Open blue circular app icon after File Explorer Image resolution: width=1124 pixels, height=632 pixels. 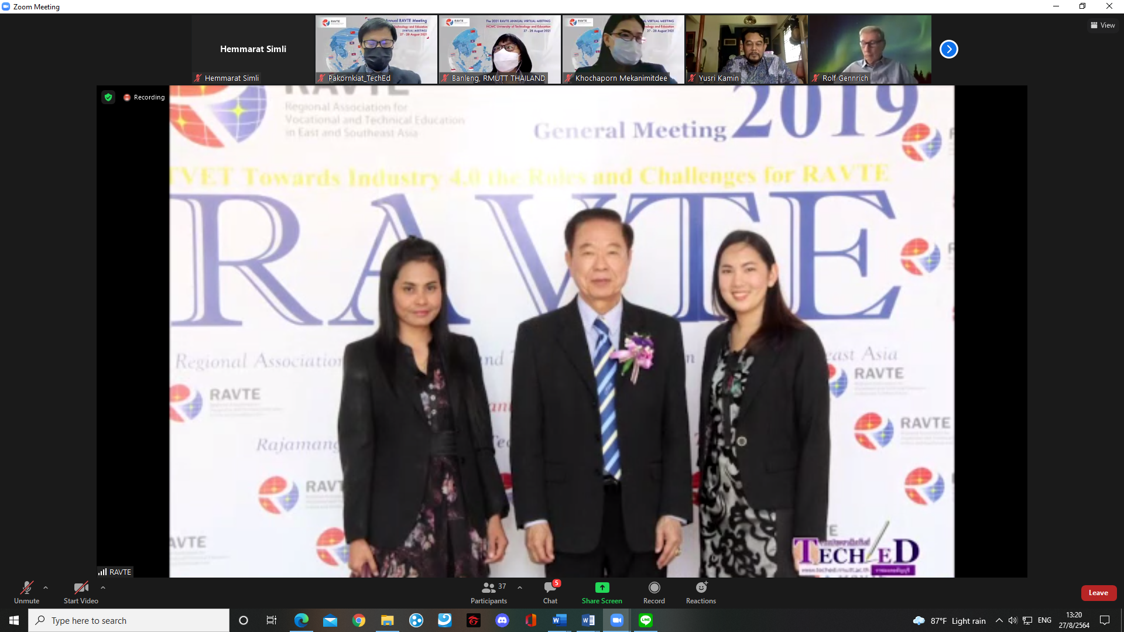[x=416, y=620]
